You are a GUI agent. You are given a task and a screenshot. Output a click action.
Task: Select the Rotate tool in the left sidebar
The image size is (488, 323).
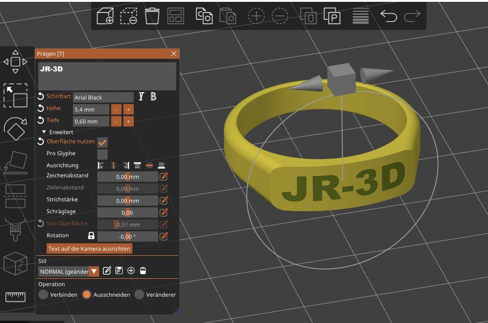pos(15,129)
